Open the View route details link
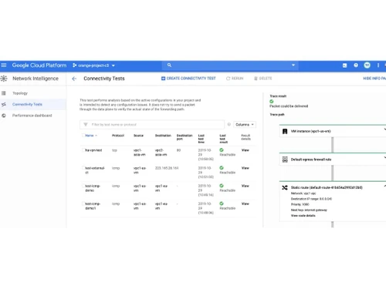The image size is (386, 289). pyautogui.click(x=303, y=216)
